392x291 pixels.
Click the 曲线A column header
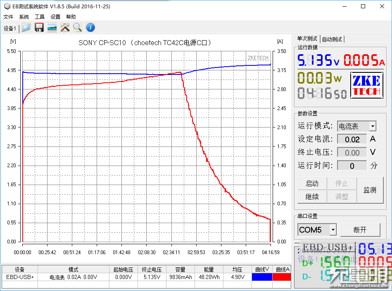click(282, 269)
